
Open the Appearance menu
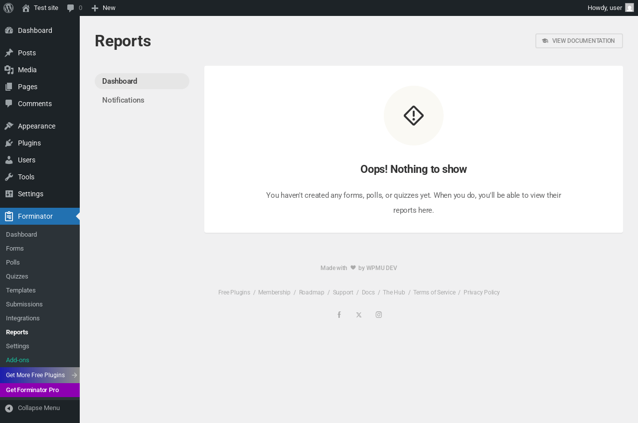click(40, 126)
